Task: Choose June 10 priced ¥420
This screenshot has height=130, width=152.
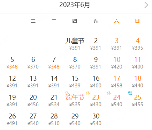Action: point(117,63)
